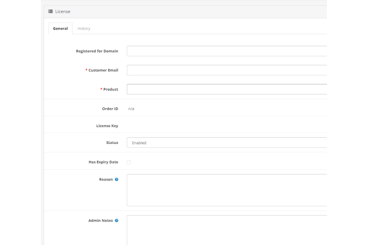Click the Admin Notes label text

101,221
